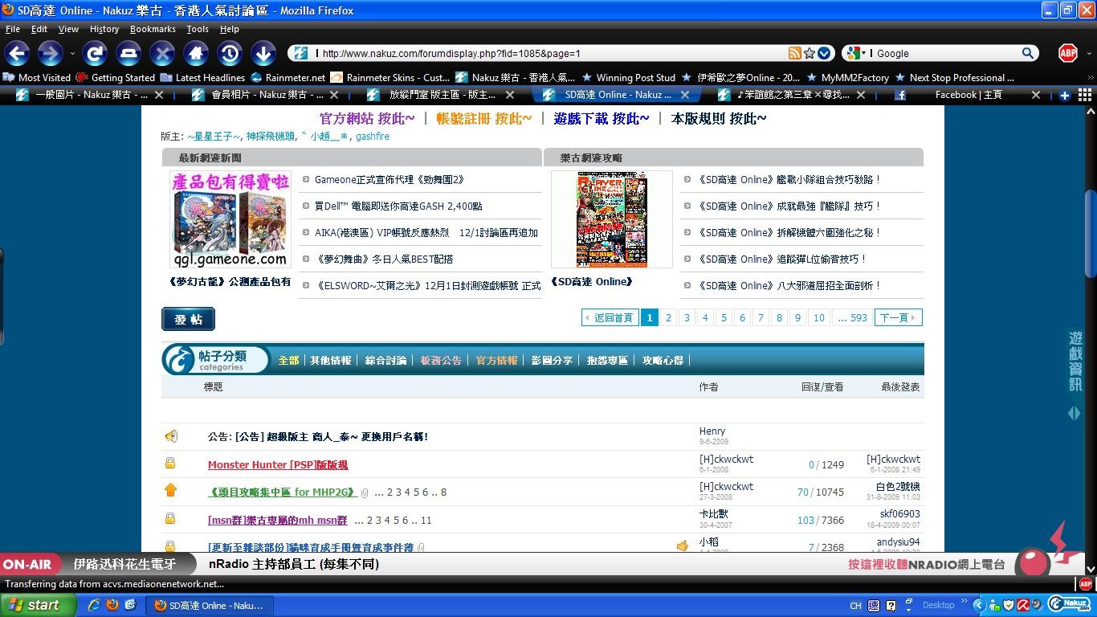
Task: Click the browser Forward arrow button
Action: point(50,54)
